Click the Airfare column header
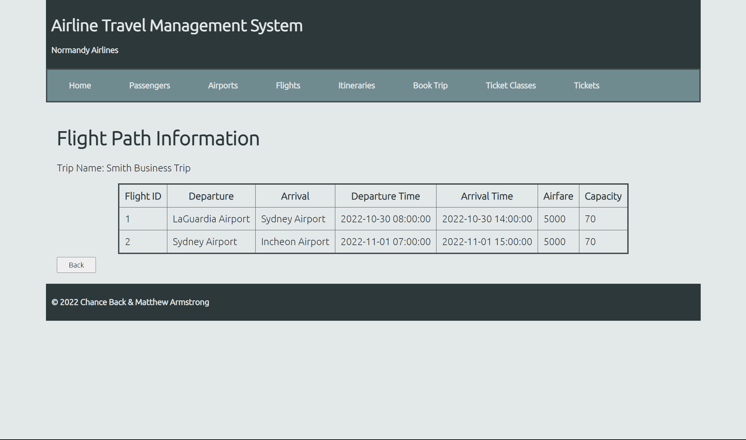Screen dimensions: 746x440 point(558,196)
